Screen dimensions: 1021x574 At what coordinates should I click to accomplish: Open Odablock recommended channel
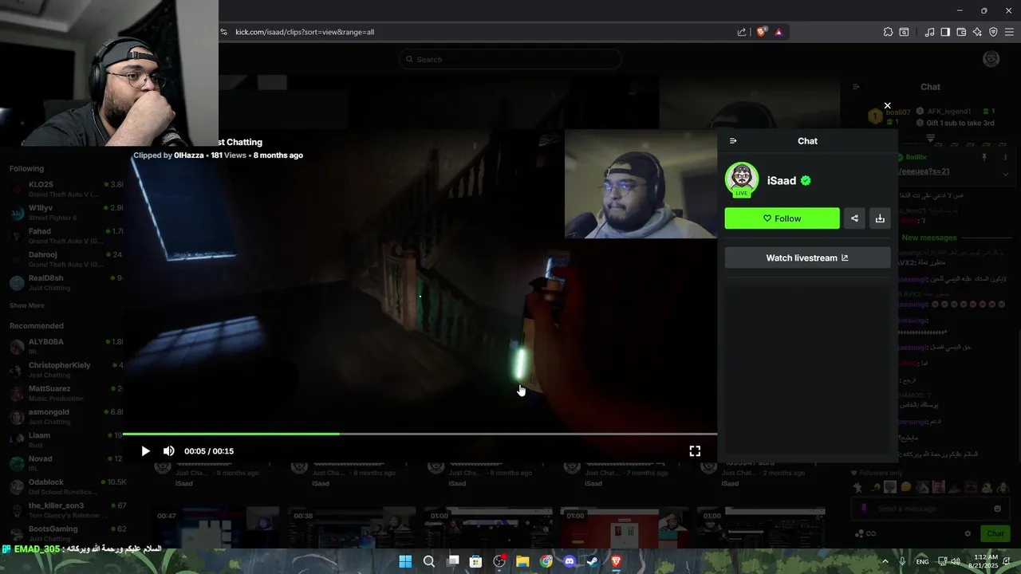tap(64, 486)
